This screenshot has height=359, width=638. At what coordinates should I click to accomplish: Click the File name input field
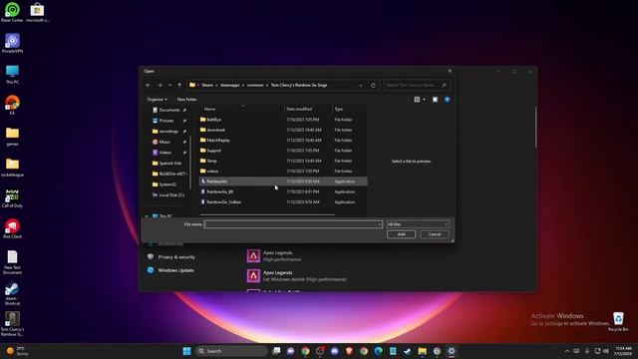[x=293, y=224]
